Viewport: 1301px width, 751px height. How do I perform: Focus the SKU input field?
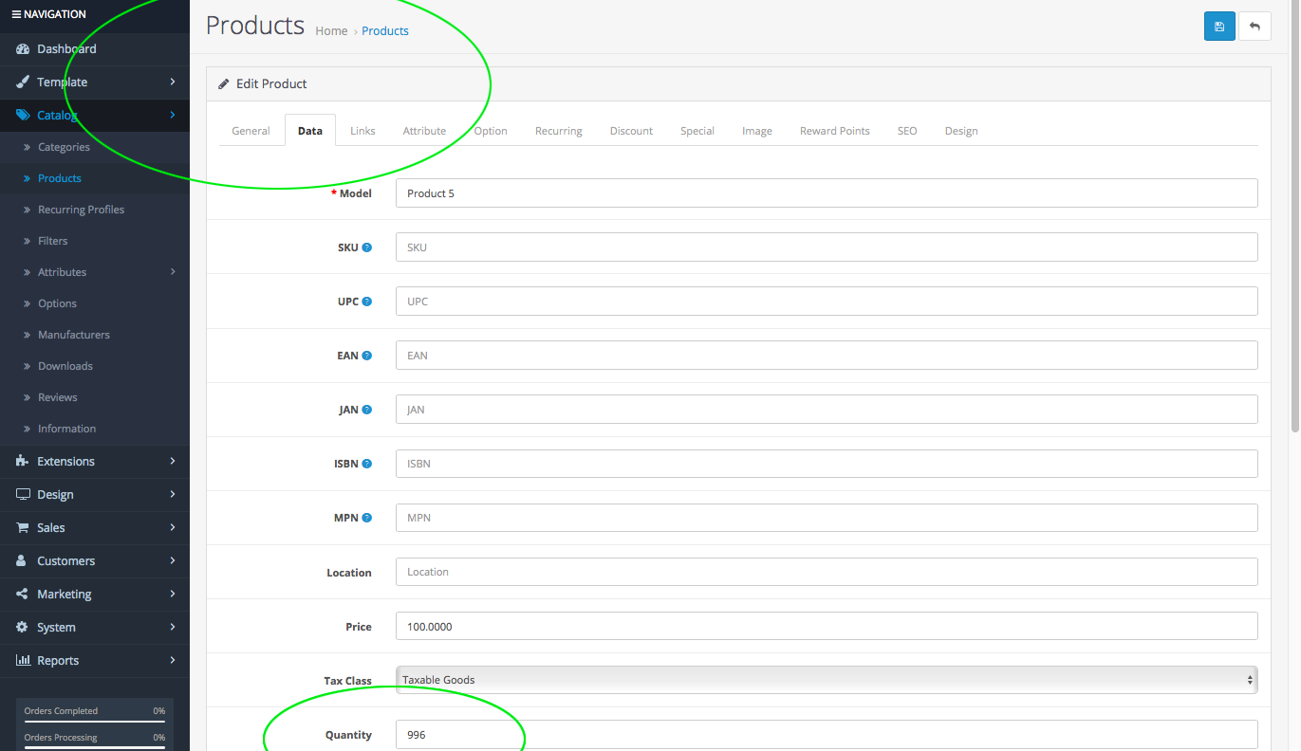coord(827,247)
